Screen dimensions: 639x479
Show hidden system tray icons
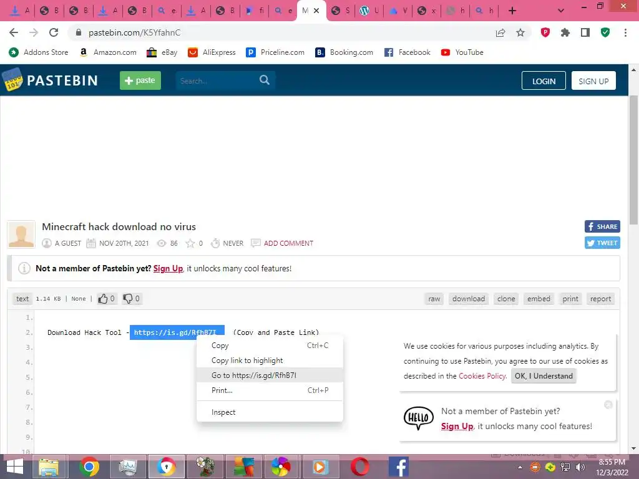coord(520,467)
